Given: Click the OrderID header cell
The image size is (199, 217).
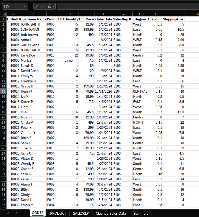Looking at the screenshot, I should [x=13, y=19].
